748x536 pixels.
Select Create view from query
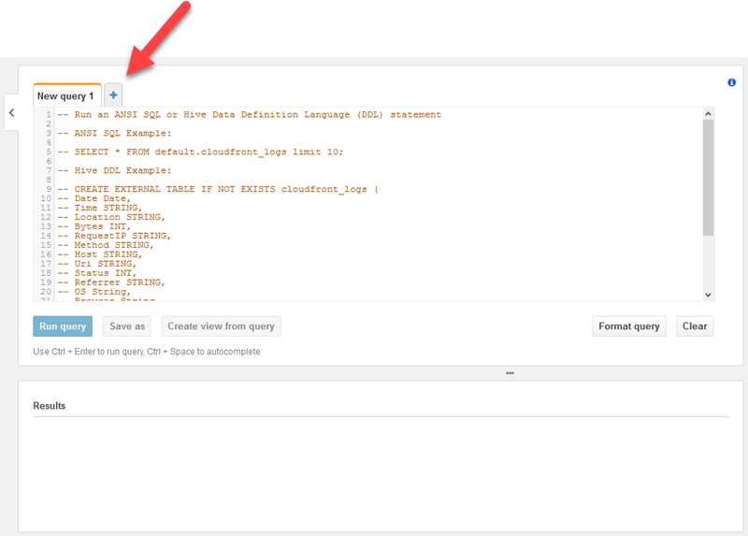click(221, 326)
